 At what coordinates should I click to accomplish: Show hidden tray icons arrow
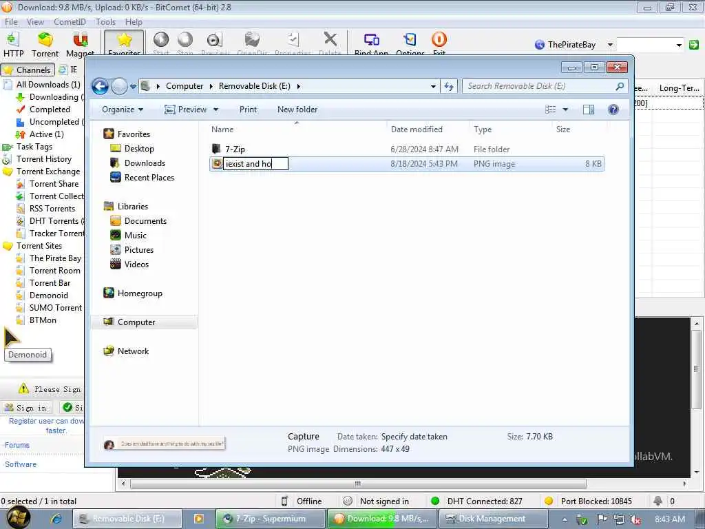565,519
